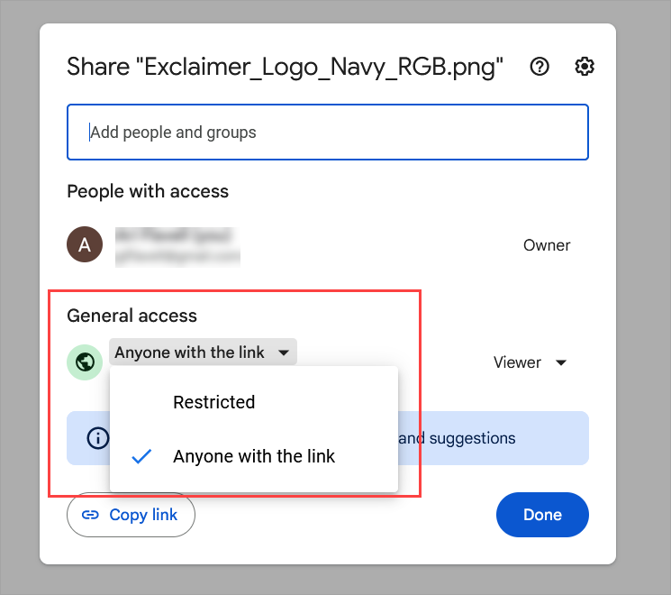
Task: Focus the "Add people and groups" field
Action: (x=328, y=133)
